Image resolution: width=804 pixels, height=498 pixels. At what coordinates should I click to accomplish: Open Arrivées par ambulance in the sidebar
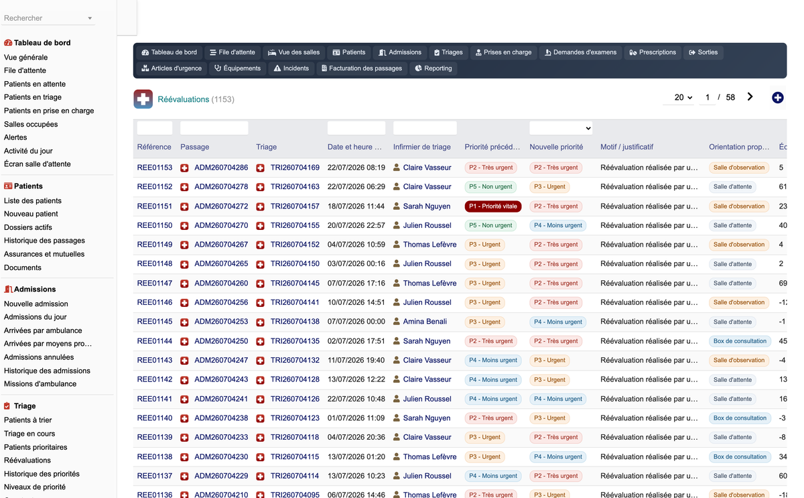43,330
